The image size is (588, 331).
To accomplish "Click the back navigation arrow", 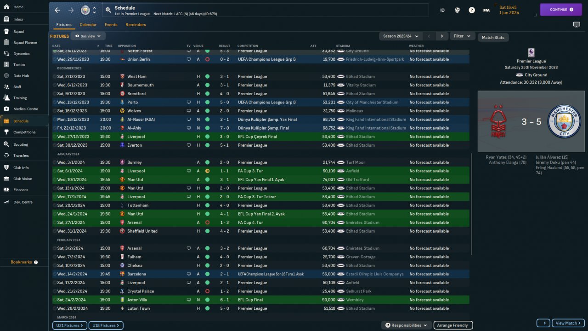I will pos(57,10).
